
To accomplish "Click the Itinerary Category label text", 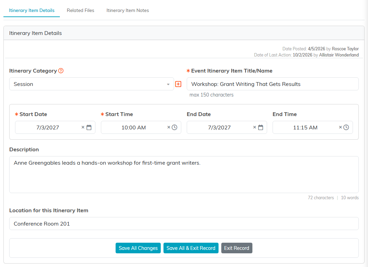I will coord(33,71).
